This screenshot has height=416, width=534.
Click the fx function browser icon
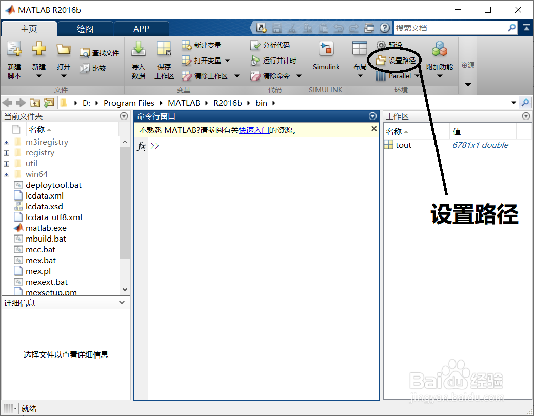(142, 146)
